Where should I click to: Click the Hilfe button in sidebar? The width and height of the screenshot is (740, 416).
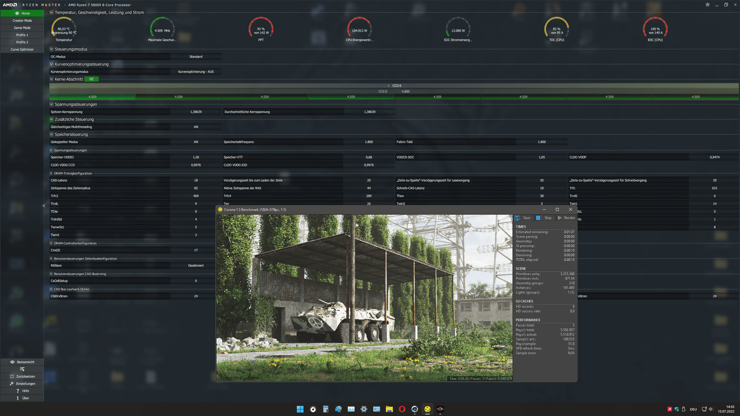click(22, 391)
